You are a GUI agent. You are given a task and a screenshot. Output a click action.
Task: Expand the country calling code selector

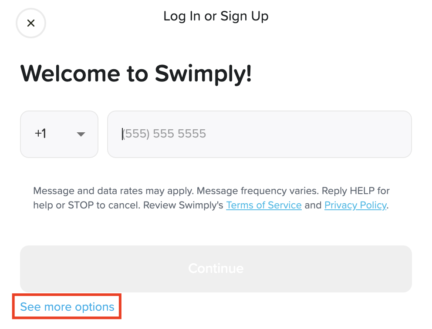[x=59, y=134]
